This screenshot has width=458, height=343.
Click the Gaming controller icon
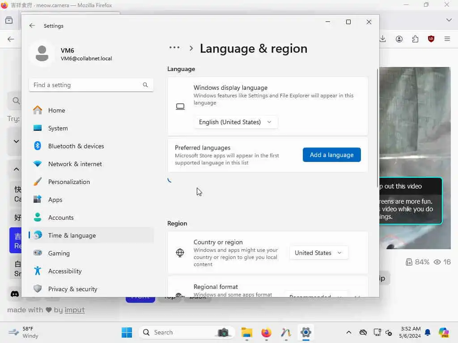38,253
